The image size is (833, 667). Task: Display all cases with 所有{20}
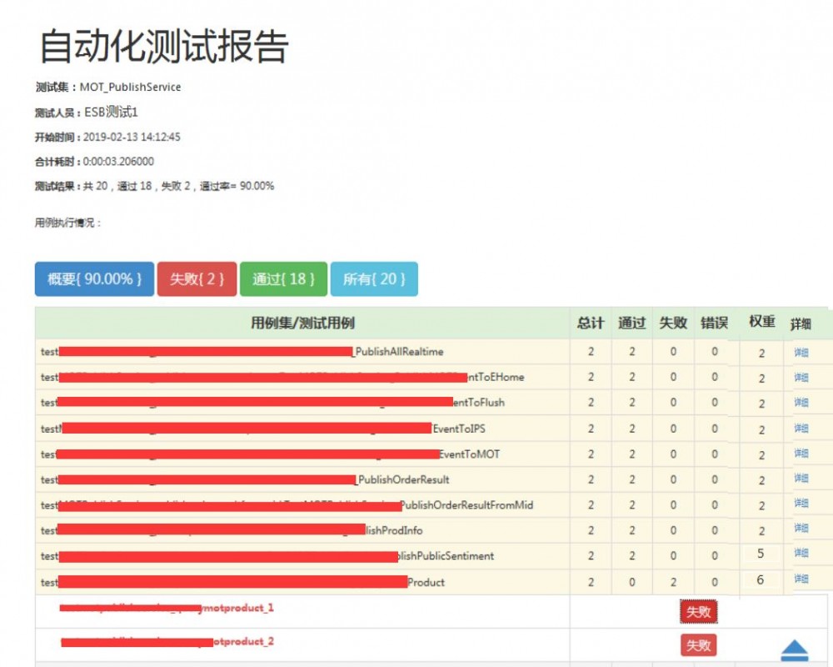(x=374, y=278)
